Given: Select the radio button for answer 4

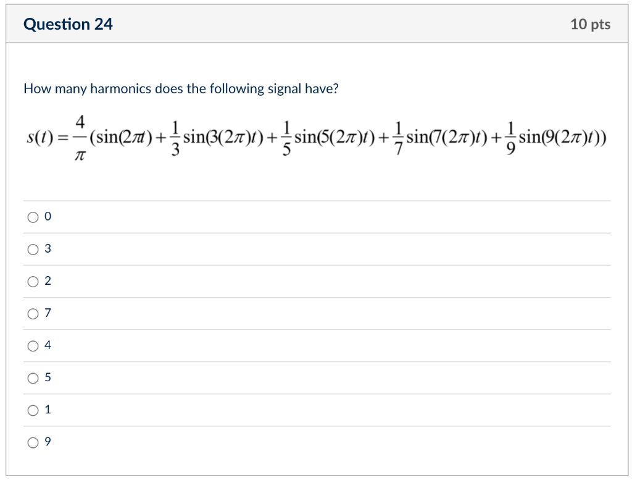Looking at the screenshot, I should tap(32, 345).
